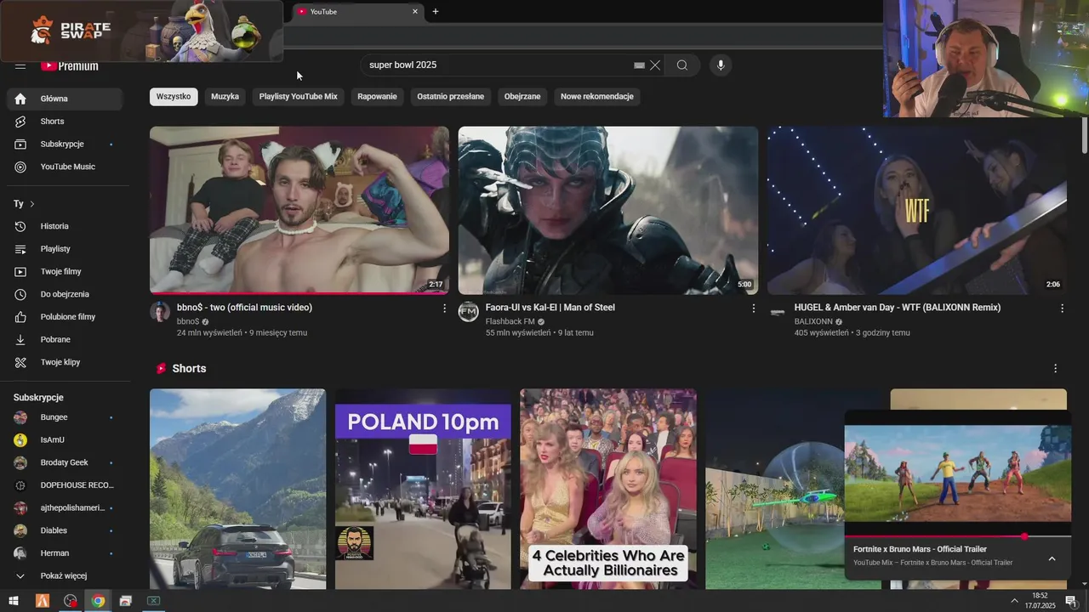1089x612 pixels.
Task: Click the on-screen keyboard icon in search
Action: point(640,65)
